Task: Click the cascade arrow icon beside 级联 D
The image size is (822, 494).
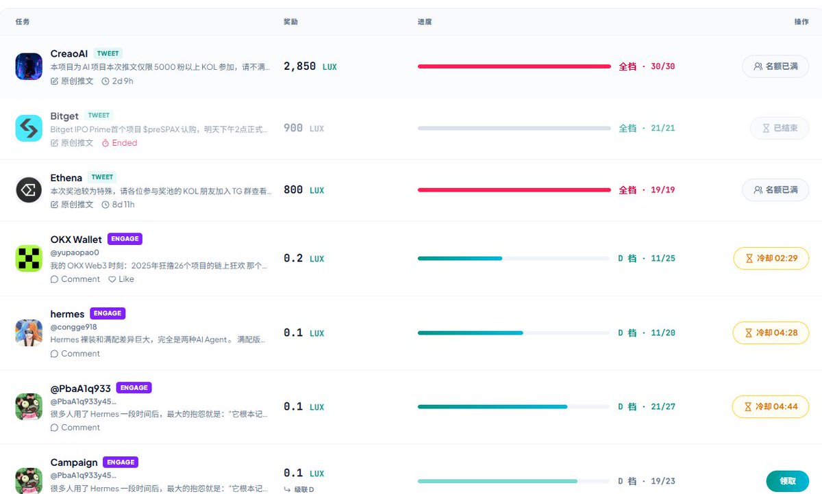Action: click(288, 489)
